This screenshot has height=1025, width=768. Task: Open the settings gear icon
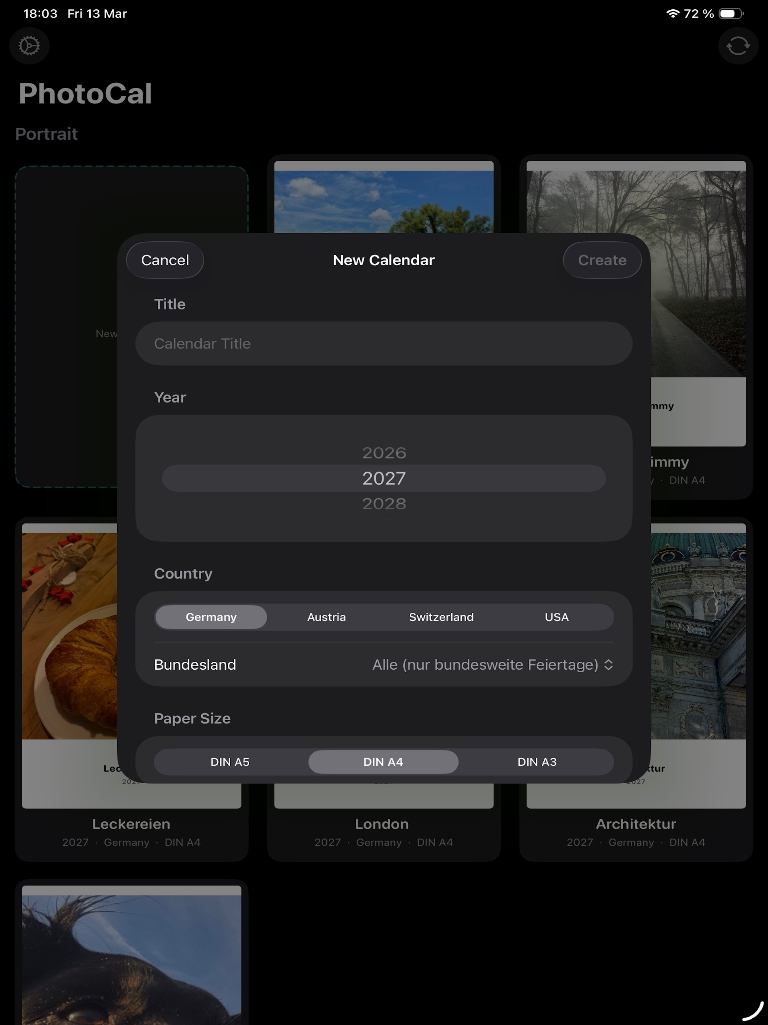point(29,45)
